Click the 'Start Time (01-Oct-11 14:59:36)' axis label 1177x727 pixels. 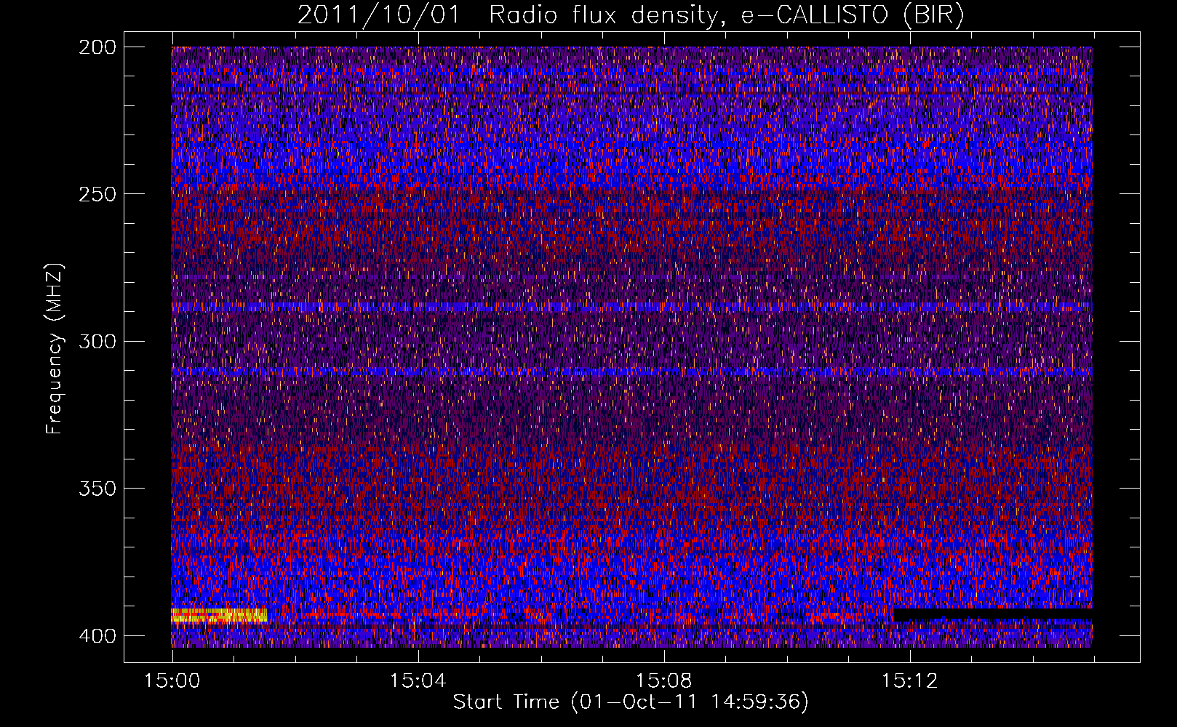[x=631, y=702]
